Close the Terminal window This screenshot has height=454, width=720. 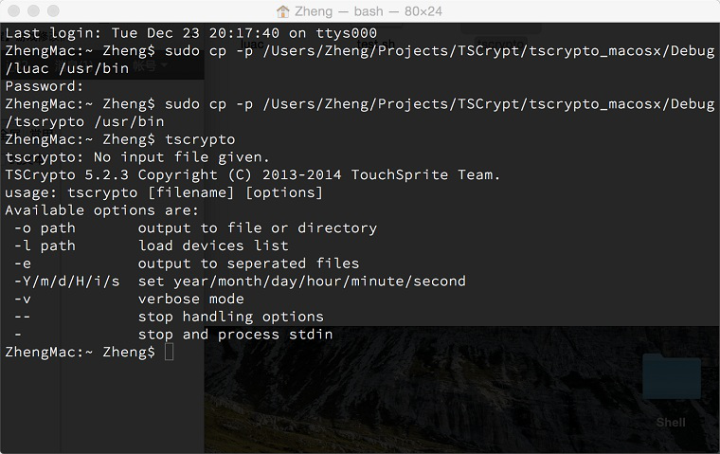coord(14,11)
